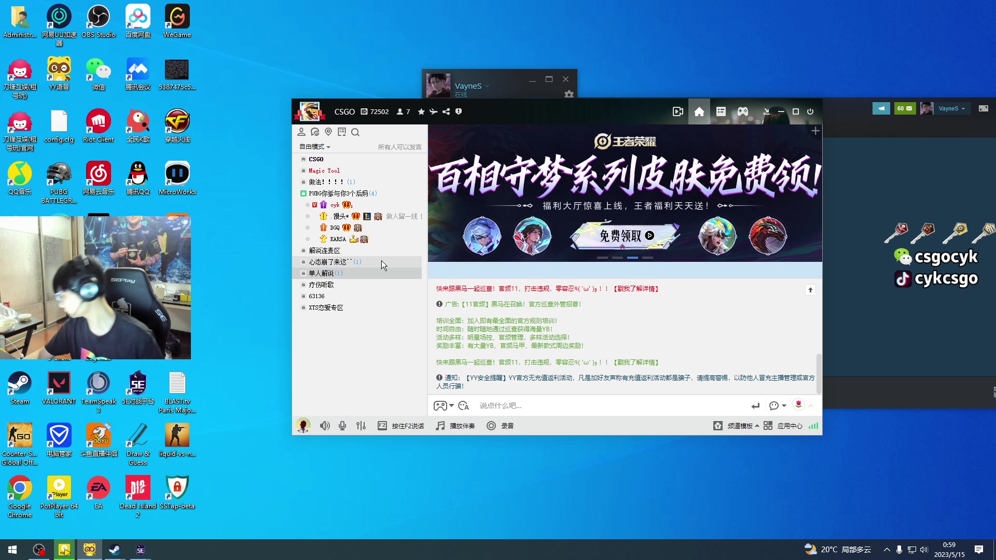Screen dimensions: 996x560
Task: Search channels with the magnifier icon
Action: coord(355,132)
